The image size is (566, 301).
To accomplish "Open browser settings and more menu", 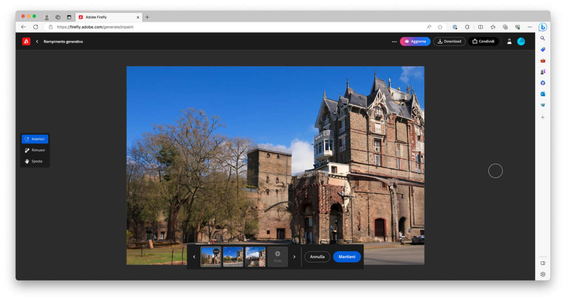I will click(x=530, y=27).
